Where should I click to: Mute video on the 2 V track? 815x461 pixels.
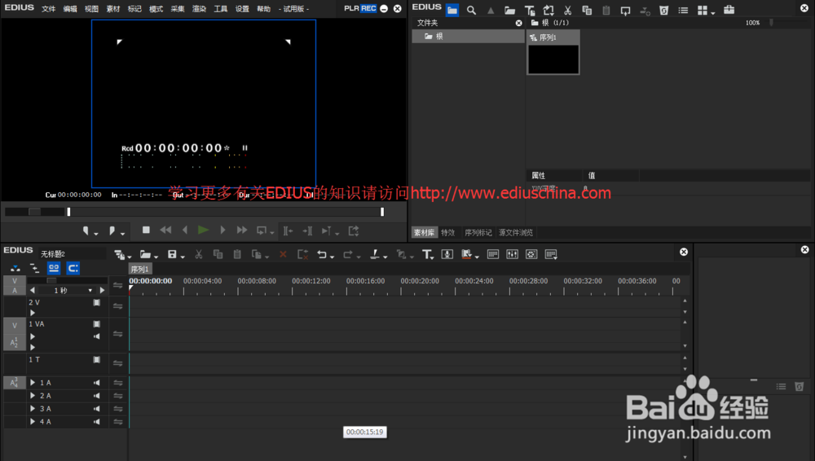click(x=97, y=302)
